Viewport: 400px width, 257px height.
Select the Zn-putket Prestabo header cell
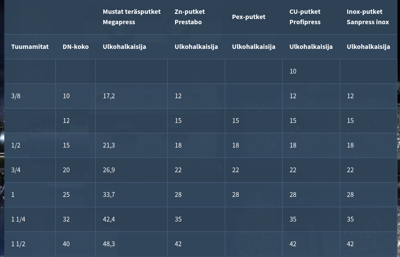(x=189, y=17)
